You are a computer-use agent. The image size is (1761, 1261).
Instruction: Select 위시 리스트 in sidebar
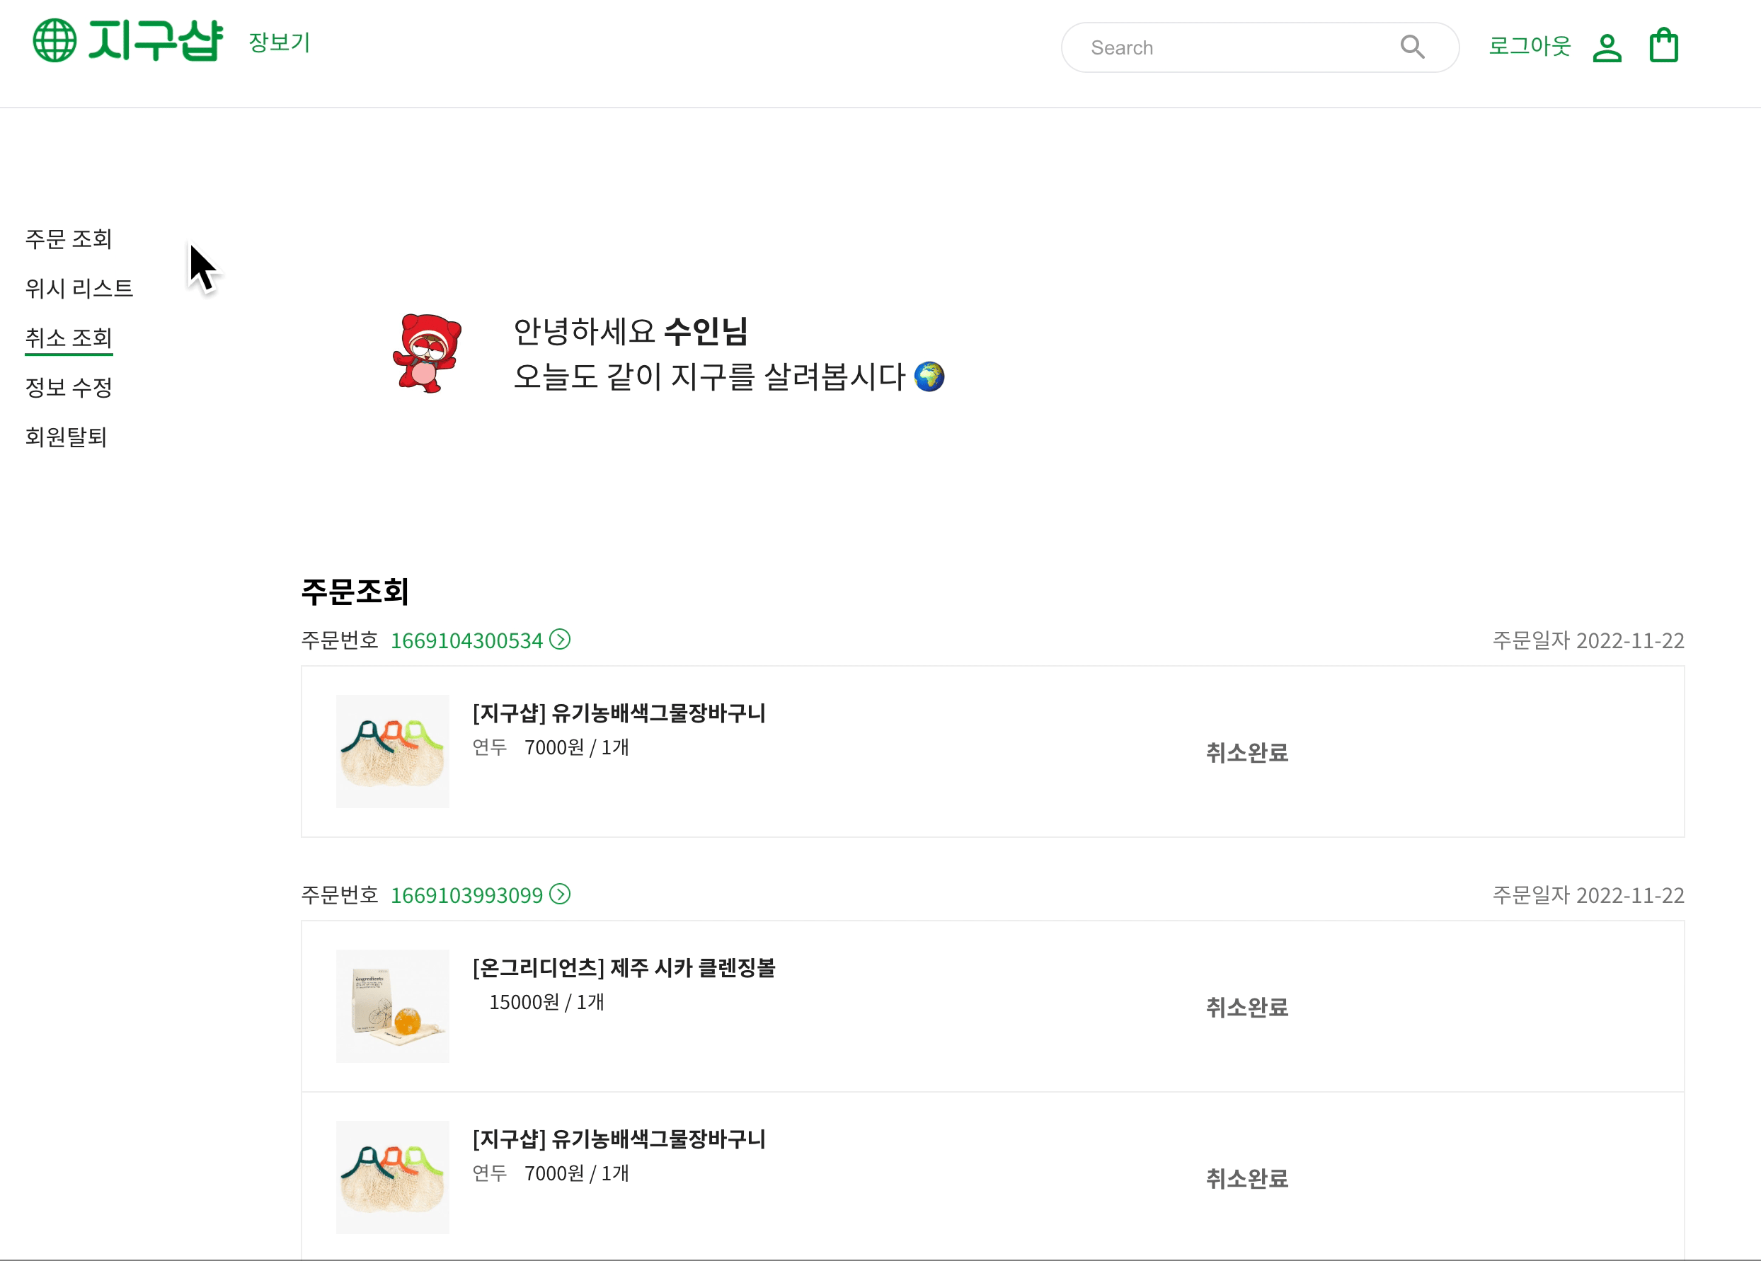(x=79, y=288)
